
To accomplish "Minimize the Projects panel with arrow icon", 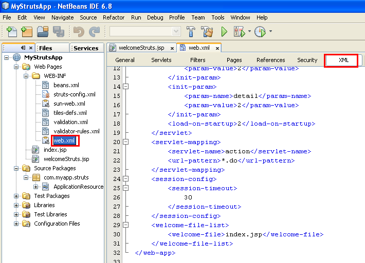I will tap(23, 48).
